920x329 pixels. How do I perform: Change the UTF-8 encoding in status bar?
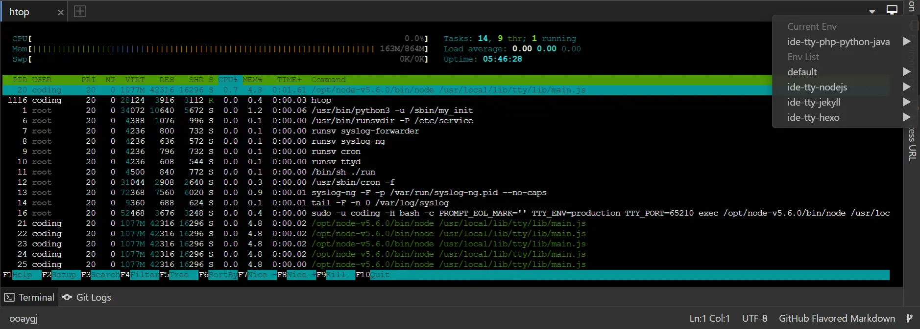[754, 318]
